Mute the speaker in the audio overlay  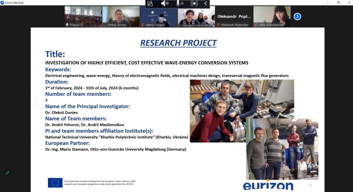(165, 3)
